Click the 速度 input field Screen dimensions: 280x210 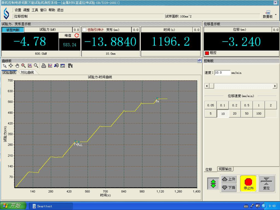[222, 73]
